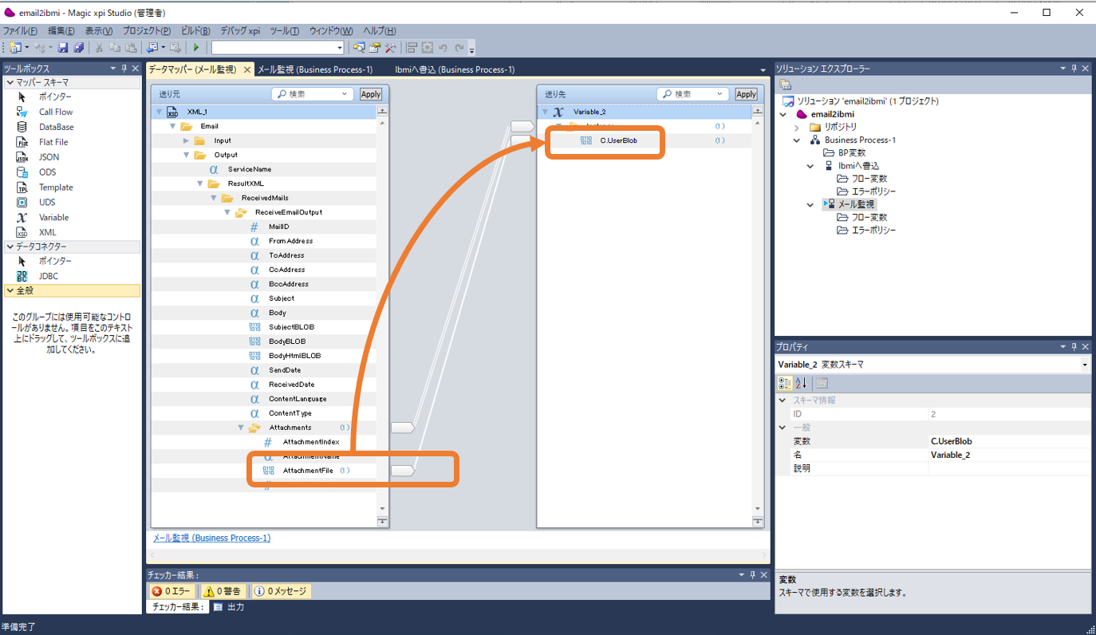Open the source pane search dropdown
This screenshot has width=1096, height=635.
point(345,94)
